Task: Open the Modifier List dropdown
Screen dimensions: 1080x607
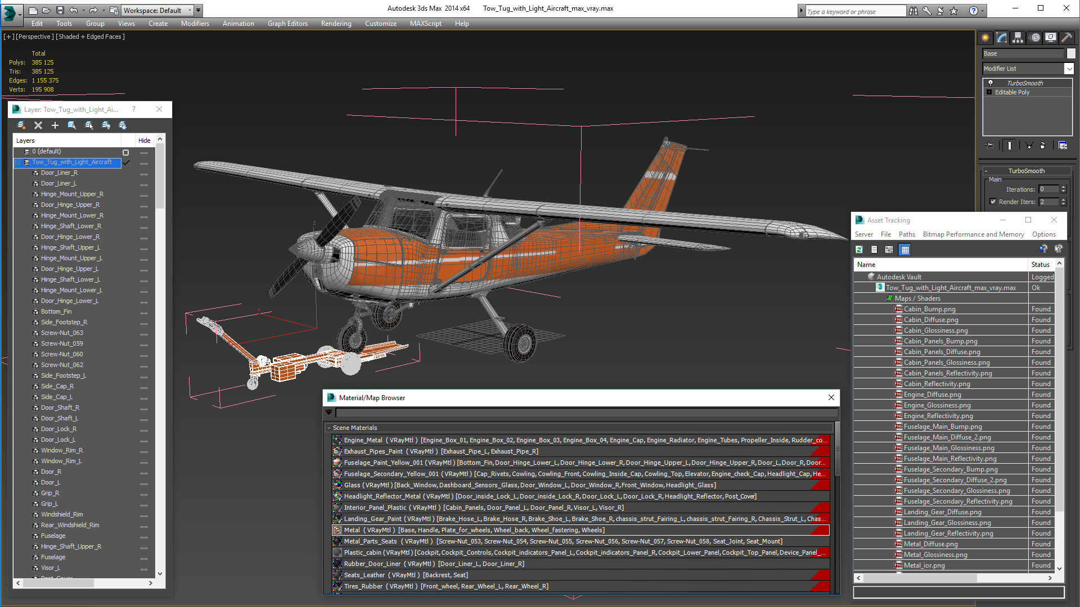Action: (1069, 69)
